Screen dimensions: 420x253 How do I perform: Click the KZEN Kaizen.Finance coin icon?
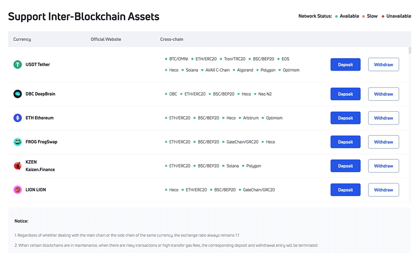click(18, 166)
